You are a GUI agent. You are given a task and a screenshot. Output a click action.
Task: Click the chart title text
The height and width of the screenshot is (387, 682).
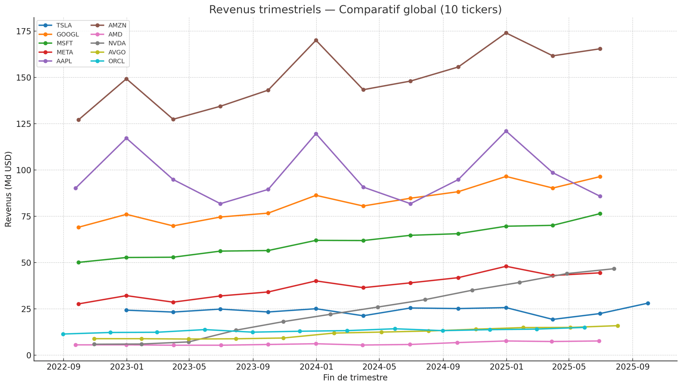pyautogui.click(x=355, y=10)
